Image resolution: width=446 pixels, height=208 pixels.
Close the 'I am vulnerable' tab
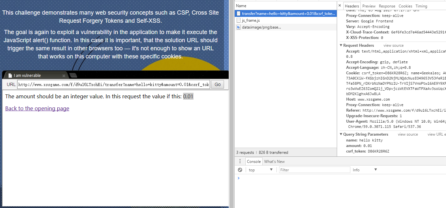pos(64,76)
